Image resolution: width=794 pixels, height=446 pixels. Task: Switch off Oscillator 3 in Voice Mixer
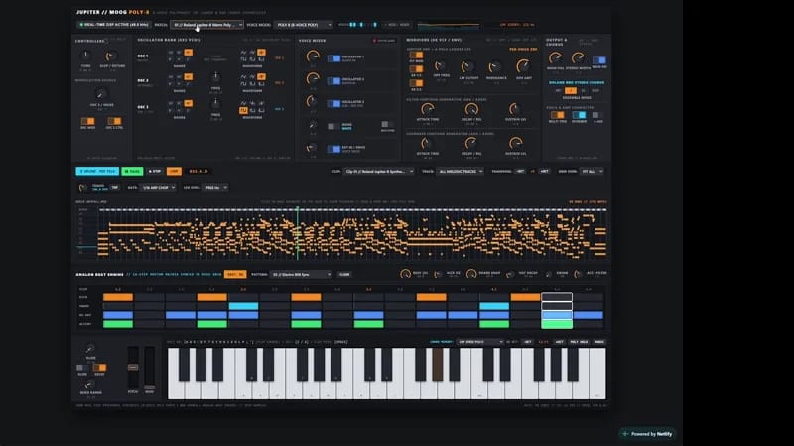[333, 104]
